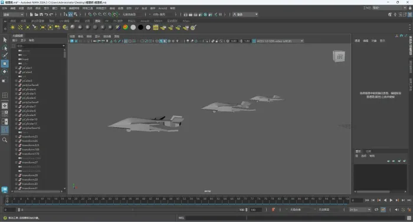
Task: Expand pCube1 node in the Outliner
Action: 16,68
